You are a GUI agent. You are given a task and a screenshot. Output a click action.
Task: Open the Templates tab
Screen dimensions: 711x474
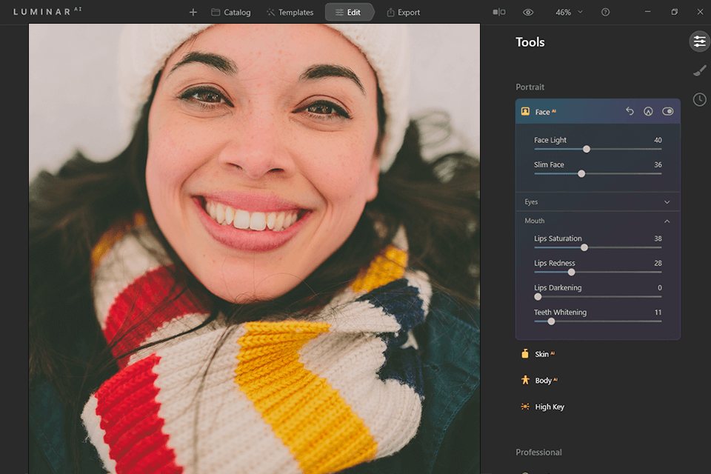pos(290,13)
